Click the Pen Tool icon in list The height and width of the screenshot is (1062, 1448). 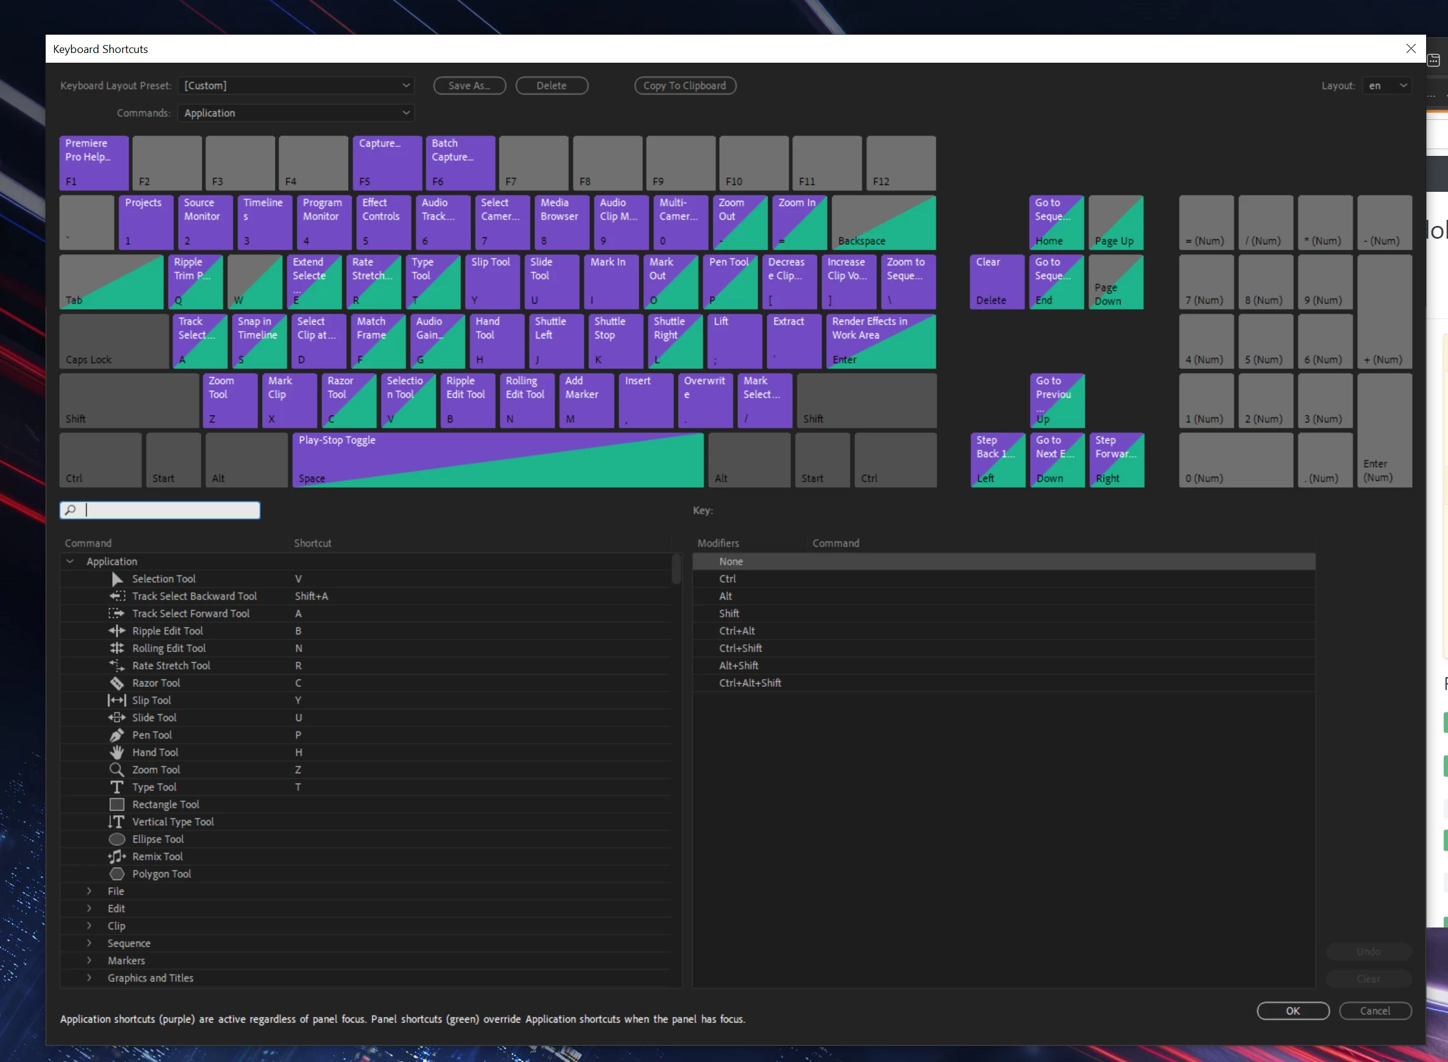pyautogui.click(x=116, y=735)
